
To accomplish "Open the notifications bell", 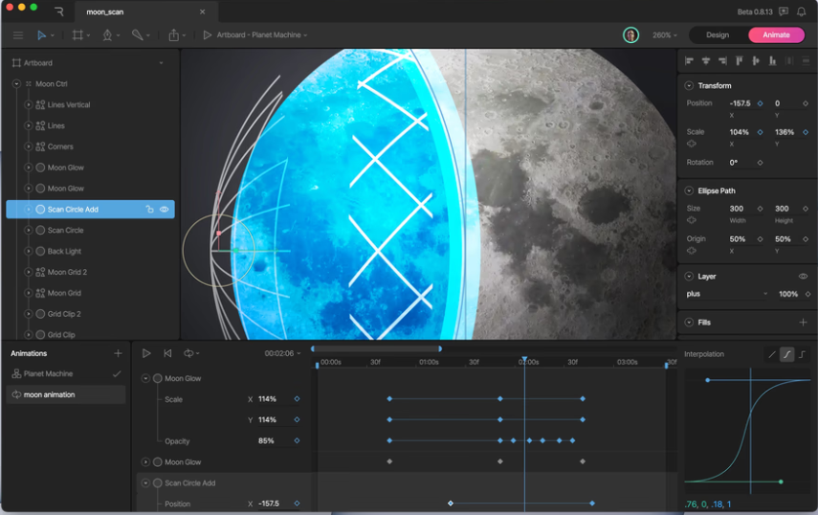I will [x=802, y=11].
